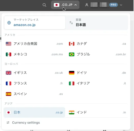Choose the フランス marketplace
134x131 pixels.
[x=34, y=83]
